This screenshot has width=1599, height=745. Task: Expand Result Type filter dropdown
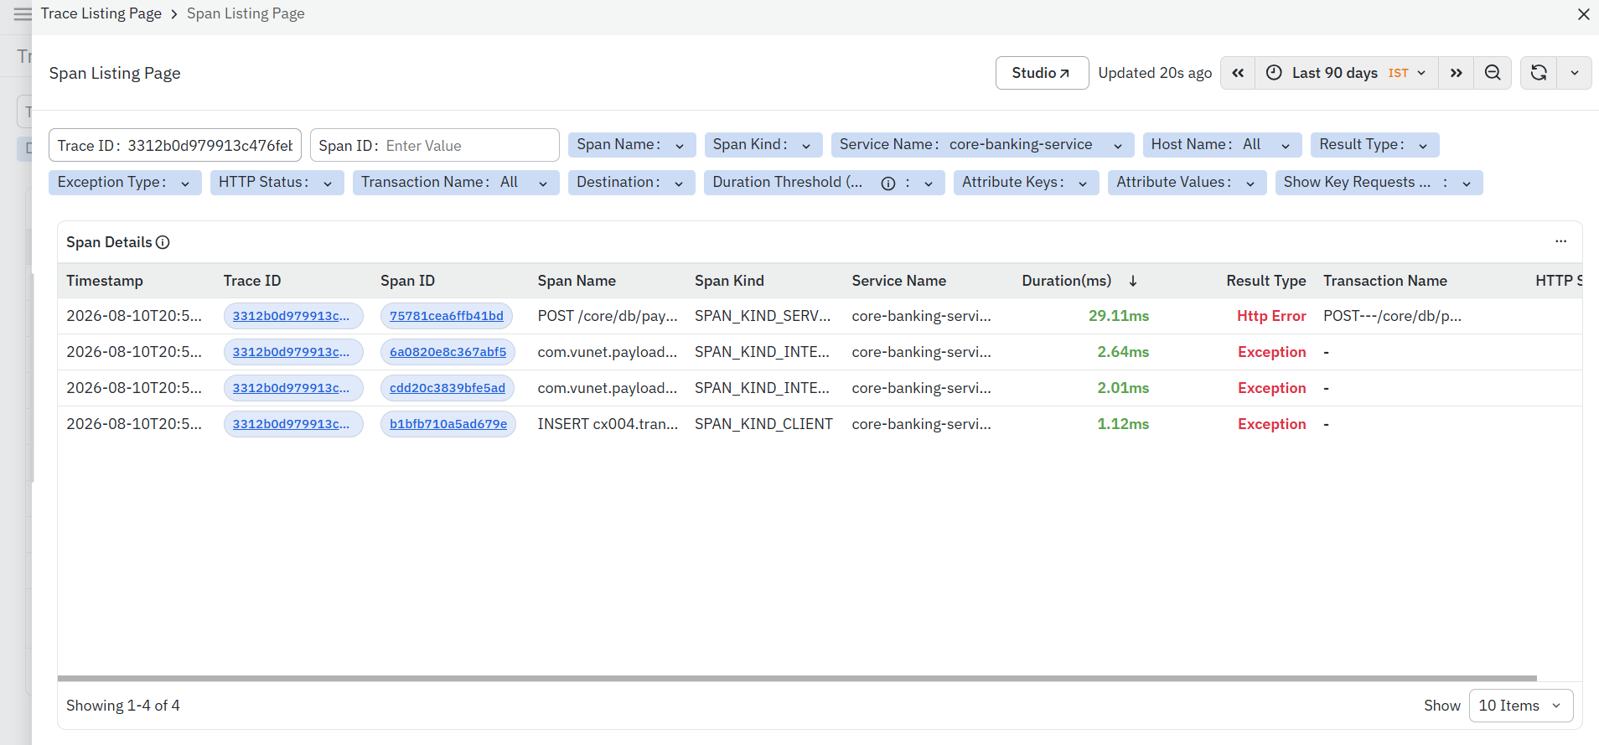coord(1374,145)
